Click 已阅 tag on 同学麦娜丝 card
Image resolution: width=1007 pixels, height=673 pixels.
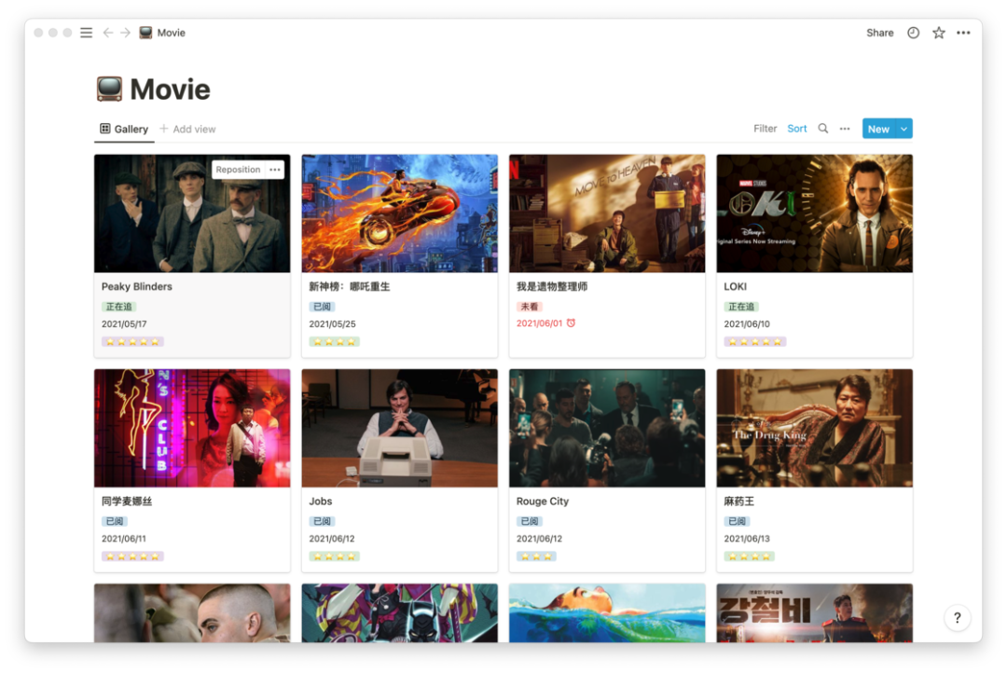115,521
